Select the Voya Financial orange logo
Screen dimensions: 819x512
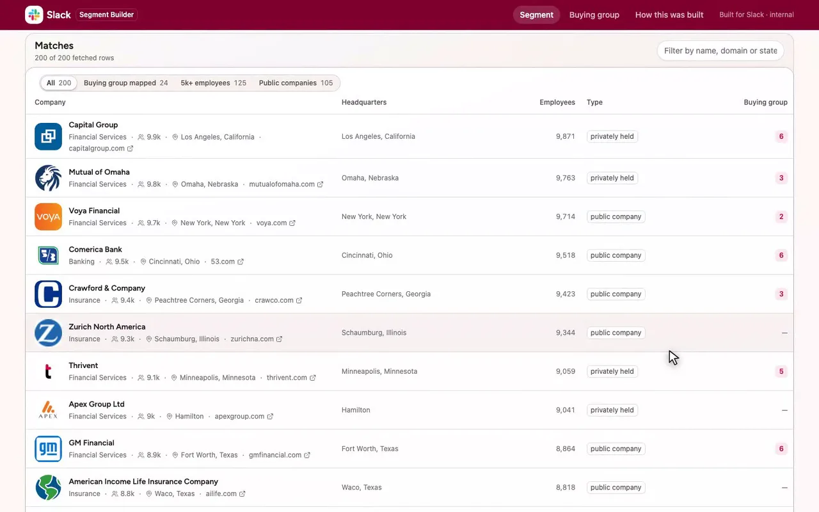[x=48, y=216]
